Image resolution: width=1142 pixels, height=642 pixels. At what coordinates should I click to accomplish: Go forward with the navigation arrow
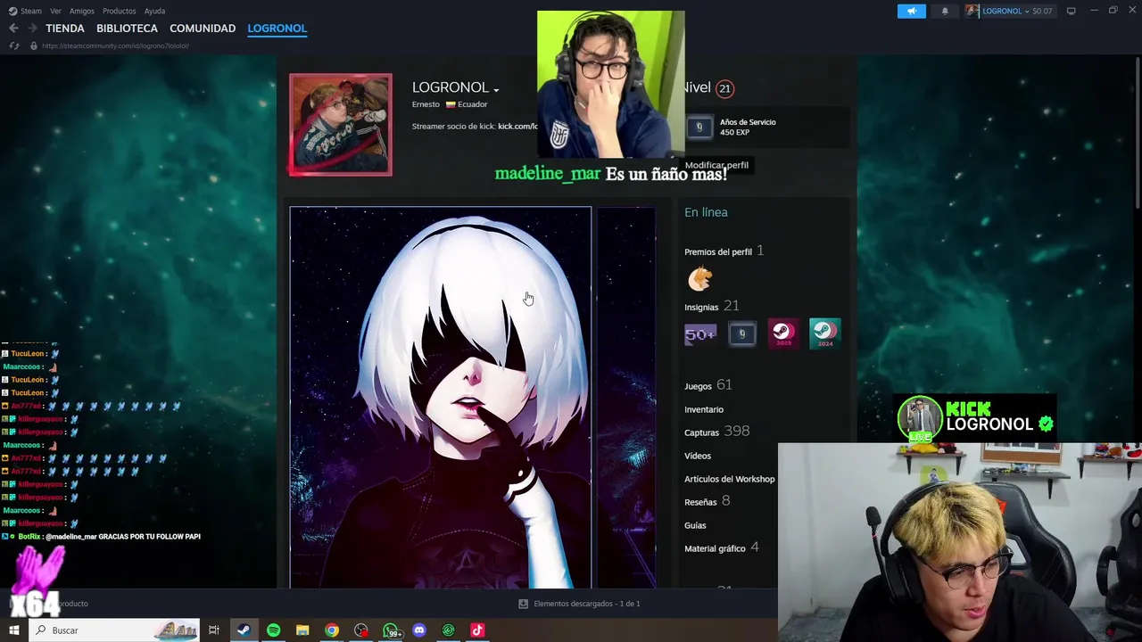coord(32,29)
